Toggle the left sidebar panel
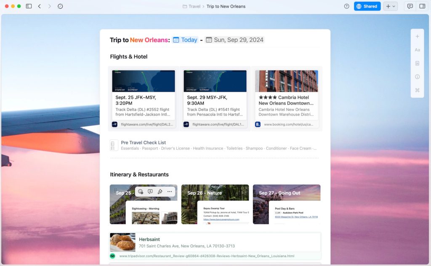Screen dimensions: 431x266 [x=29, y=6]
